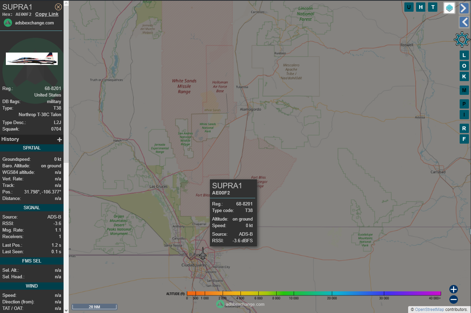471x313 pixels.
Task: Toggle the P map option button
Action: [464, 104]
